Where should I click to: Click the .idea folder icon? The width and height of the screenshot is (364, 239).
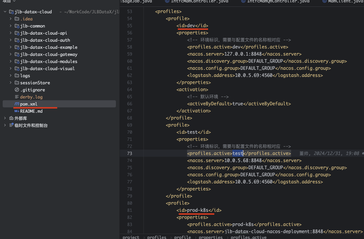(x=17, y=19)
